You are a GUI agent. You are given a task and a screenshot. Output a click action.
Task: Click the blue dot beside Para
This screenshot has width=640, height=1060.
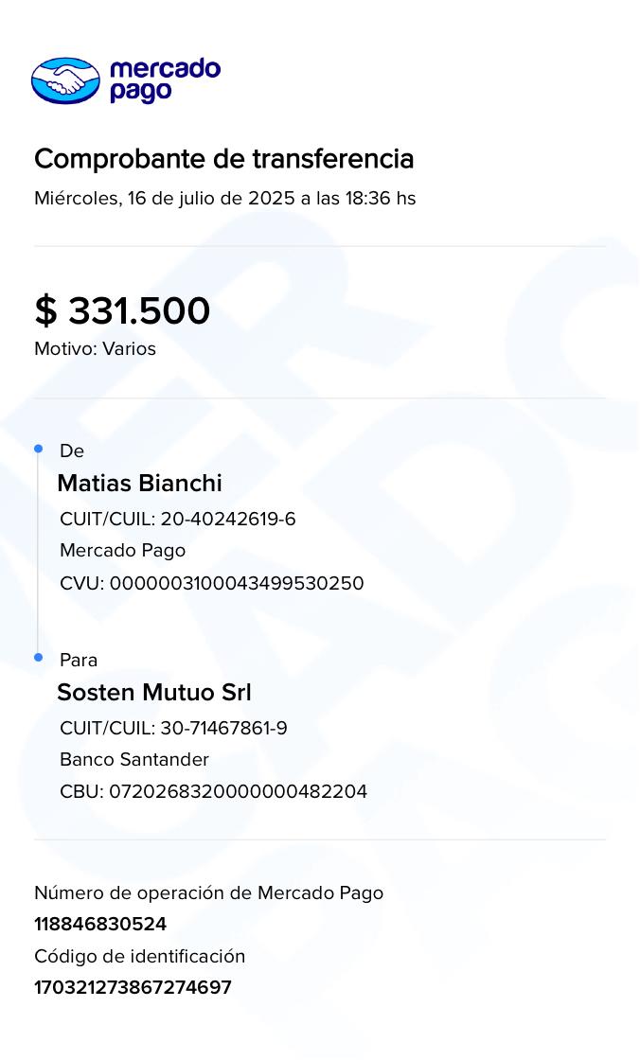pos(39,658)
